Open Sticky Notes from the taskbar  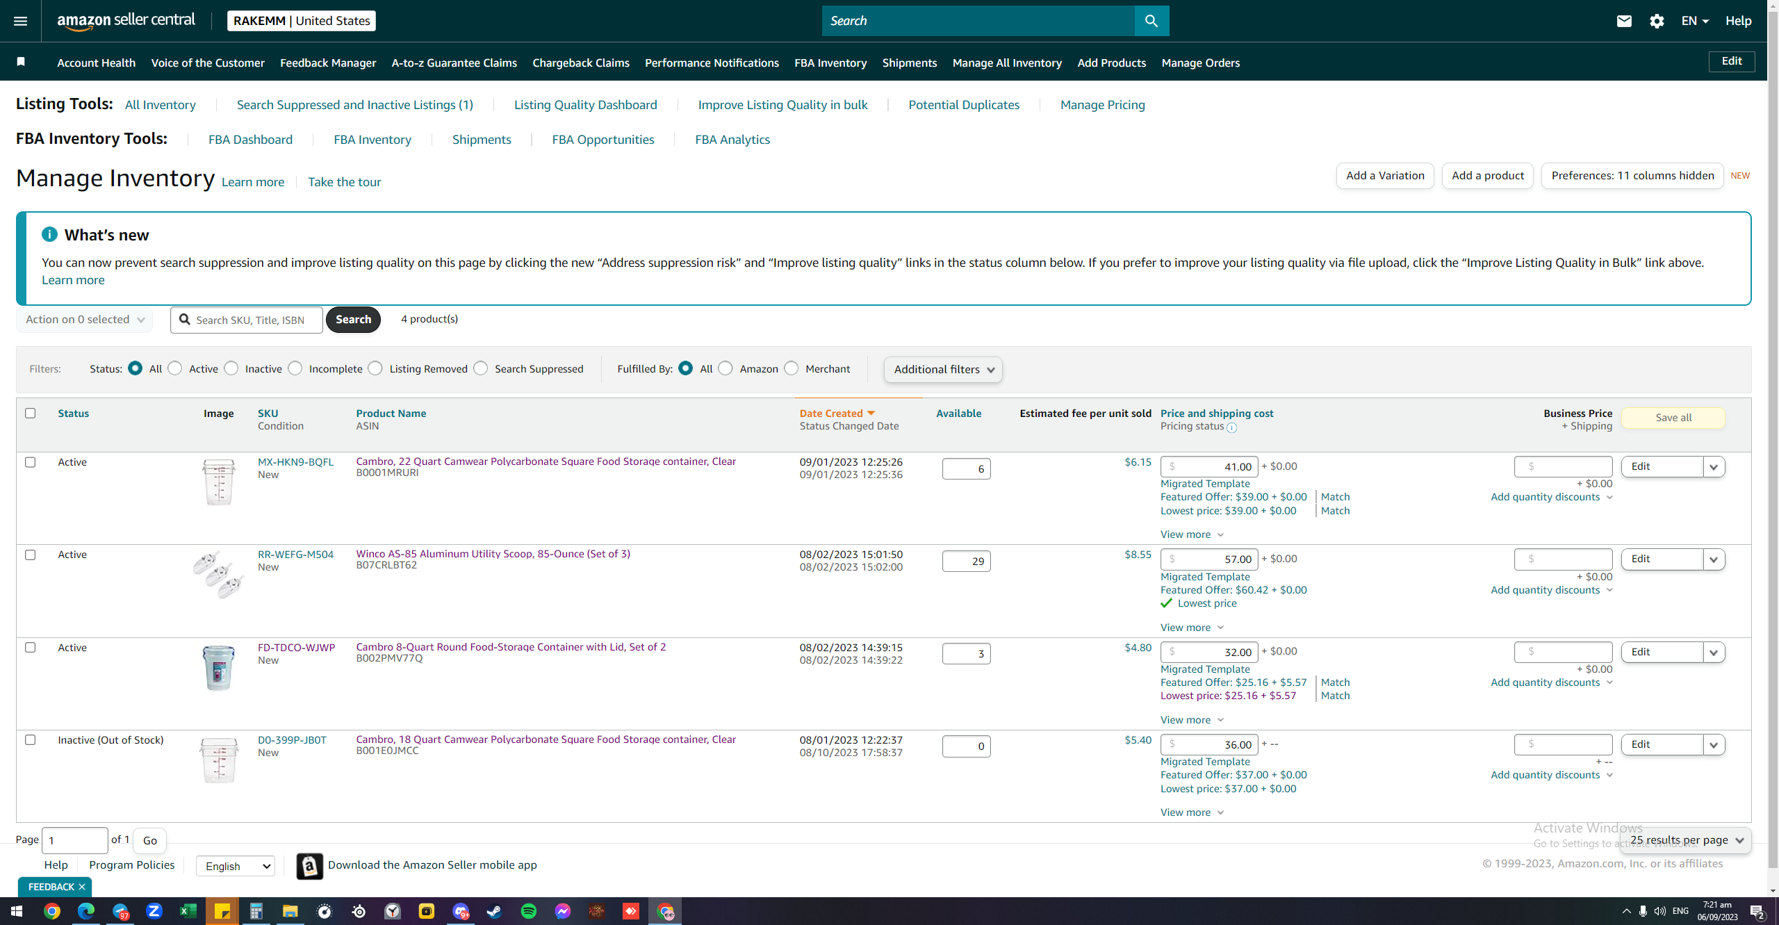coord(222,911)
